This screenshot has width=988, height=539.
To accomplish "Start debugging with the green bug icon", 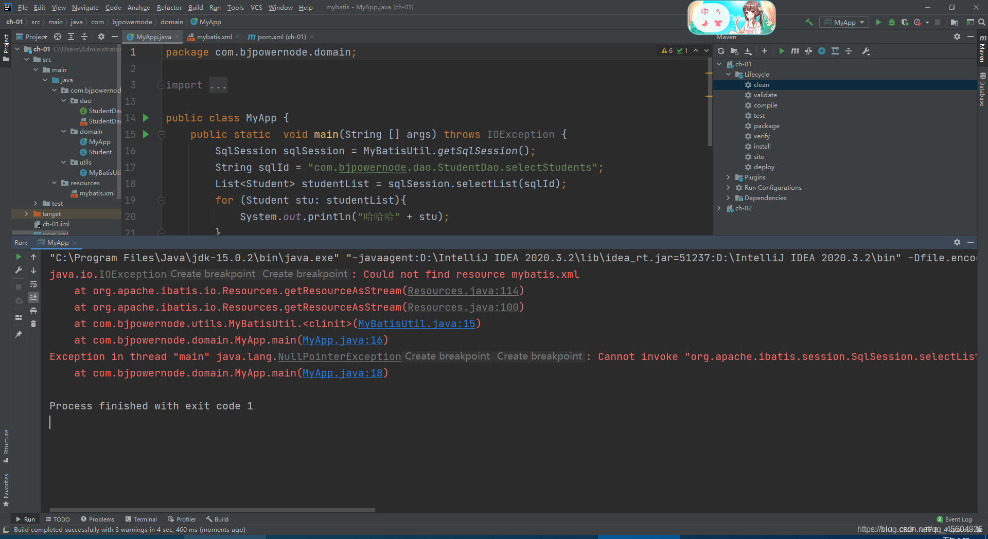I will pos(892,22).
